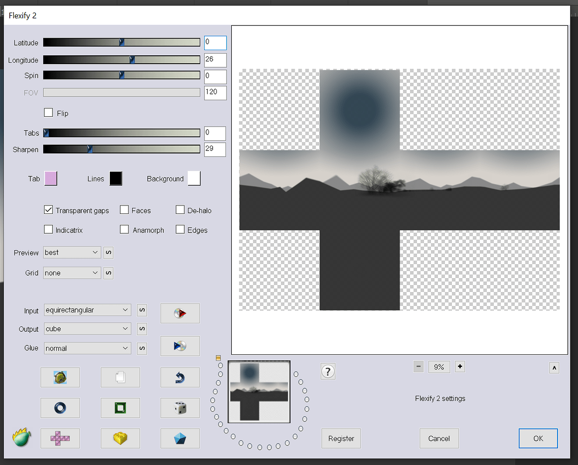
Task: Select the pink cube-net cross icon
Action: [60, 438]
